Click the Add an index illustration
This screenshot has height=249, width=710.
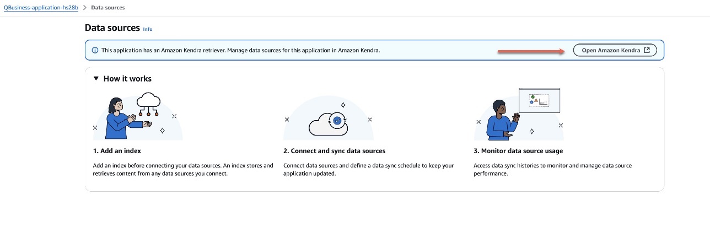(138, 116)
